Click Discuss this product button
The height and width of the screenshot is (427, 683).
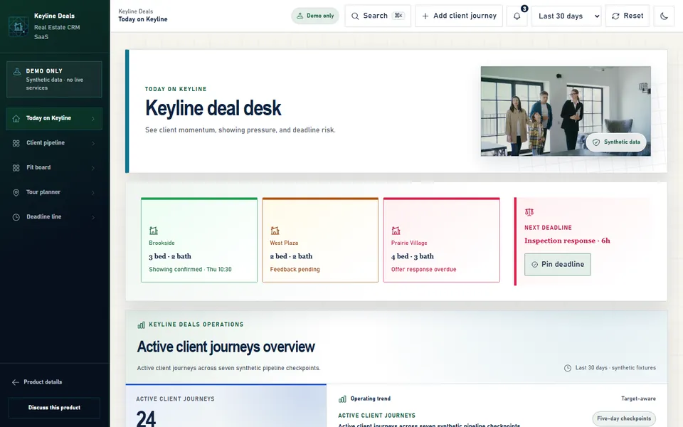click(55, 408)
